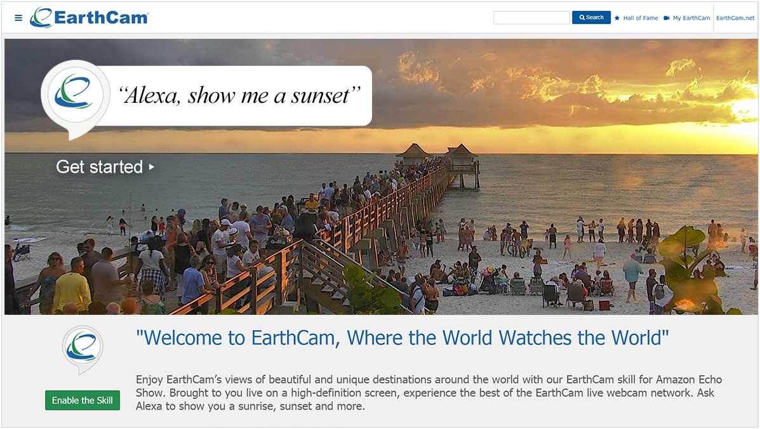Click the EarthCam logo in the header

click(89, 17)
